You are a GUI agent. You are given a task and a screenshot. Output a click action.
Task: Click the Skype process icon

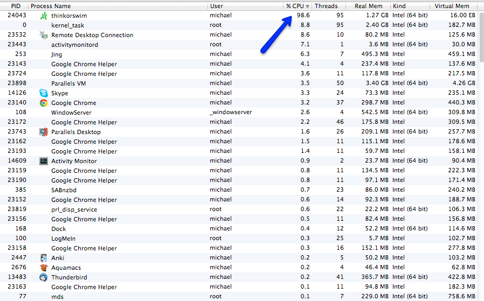point(44,93)
